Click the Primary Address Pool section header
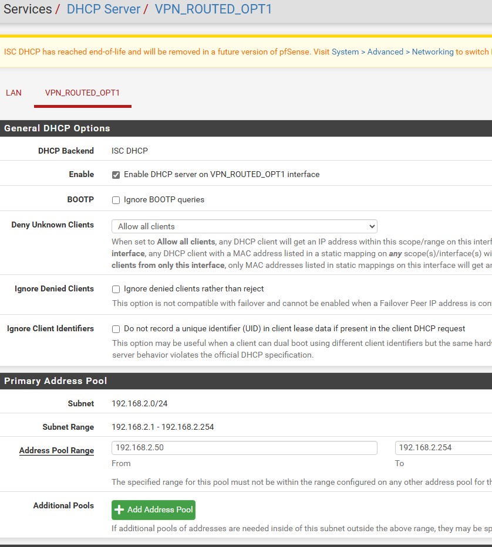492x547 pixels. (56, 381)
